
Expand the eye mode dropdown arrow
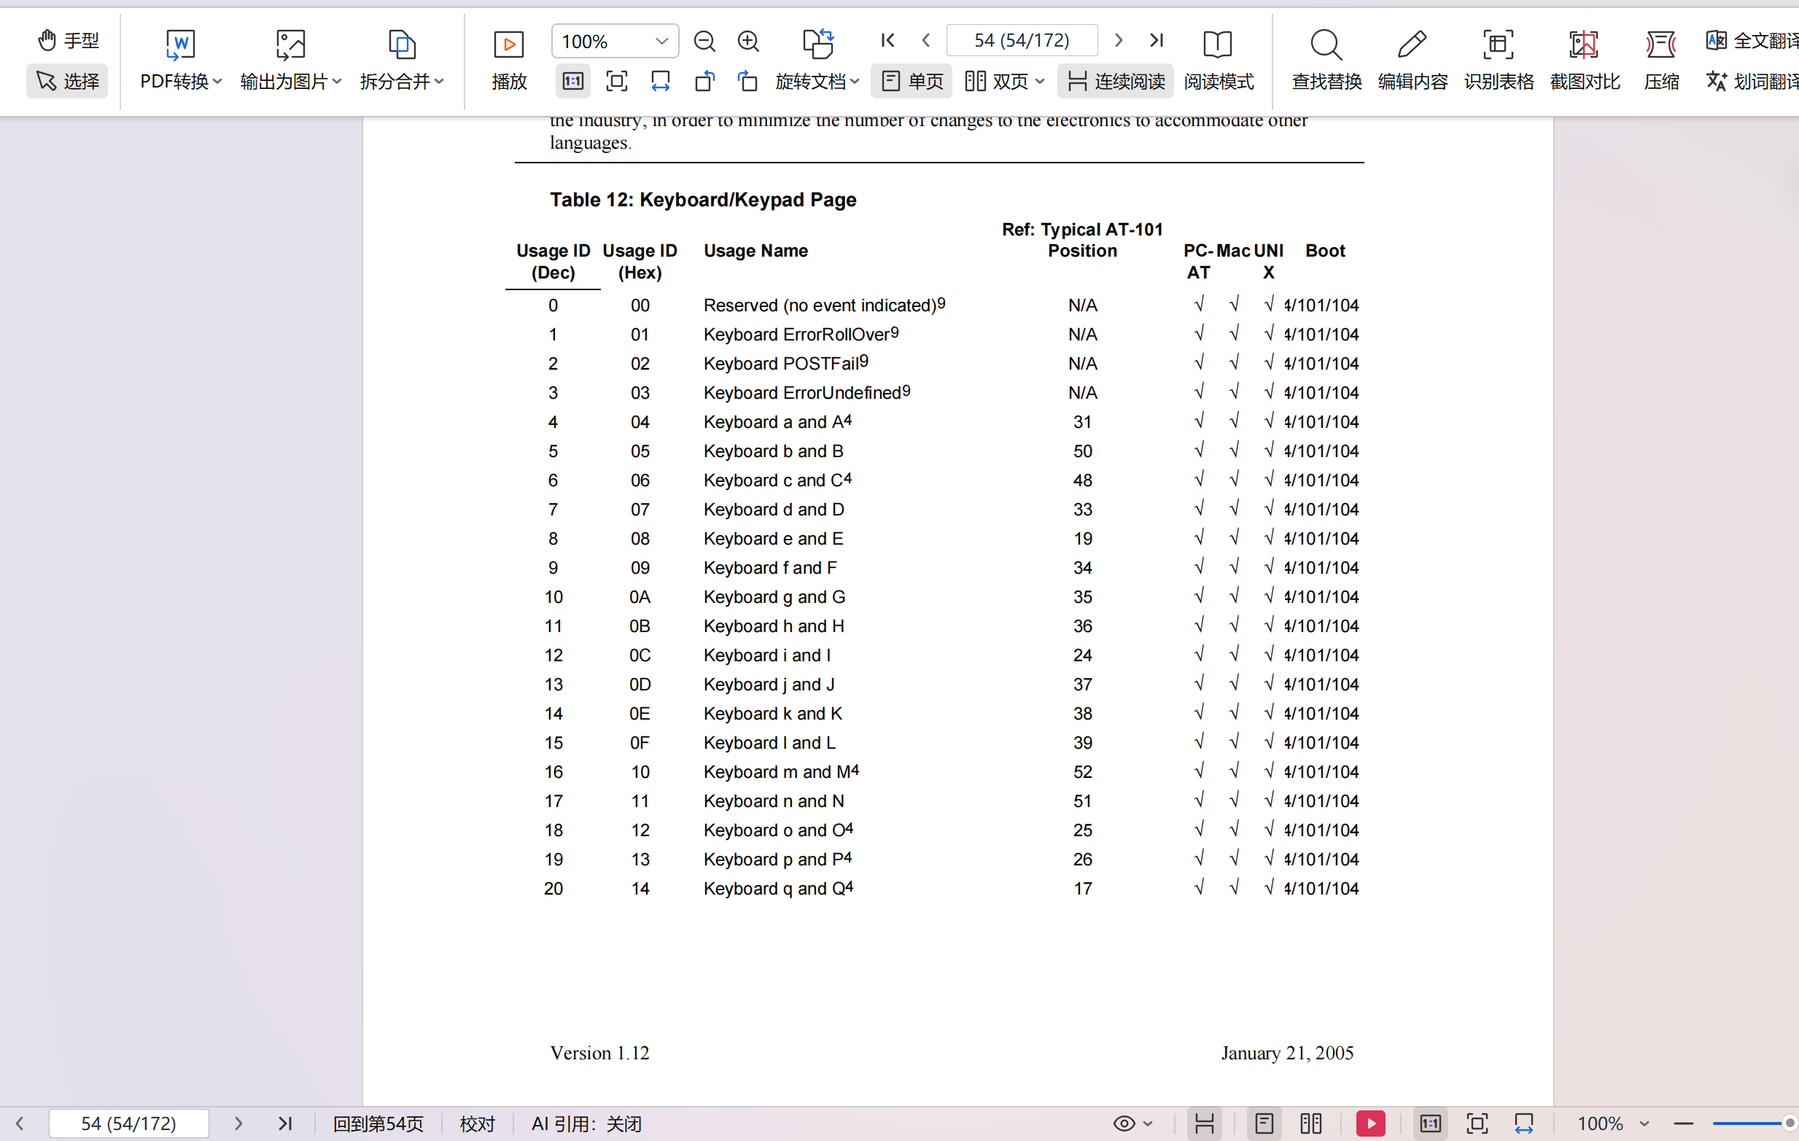[x=1149, y=1123]
